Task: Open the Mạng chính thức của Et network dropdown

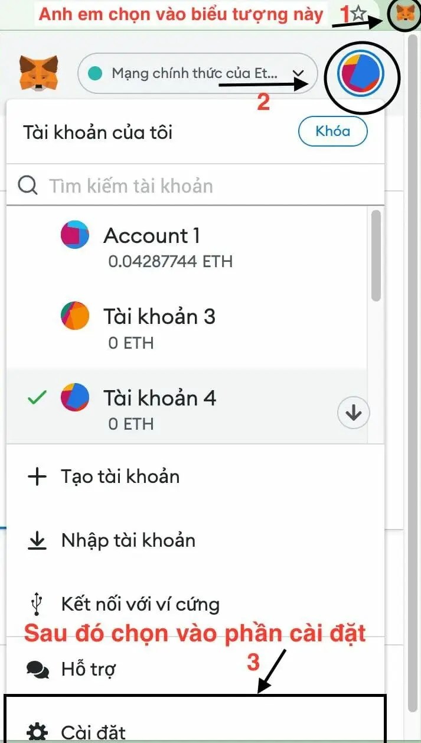Action: 195,73
